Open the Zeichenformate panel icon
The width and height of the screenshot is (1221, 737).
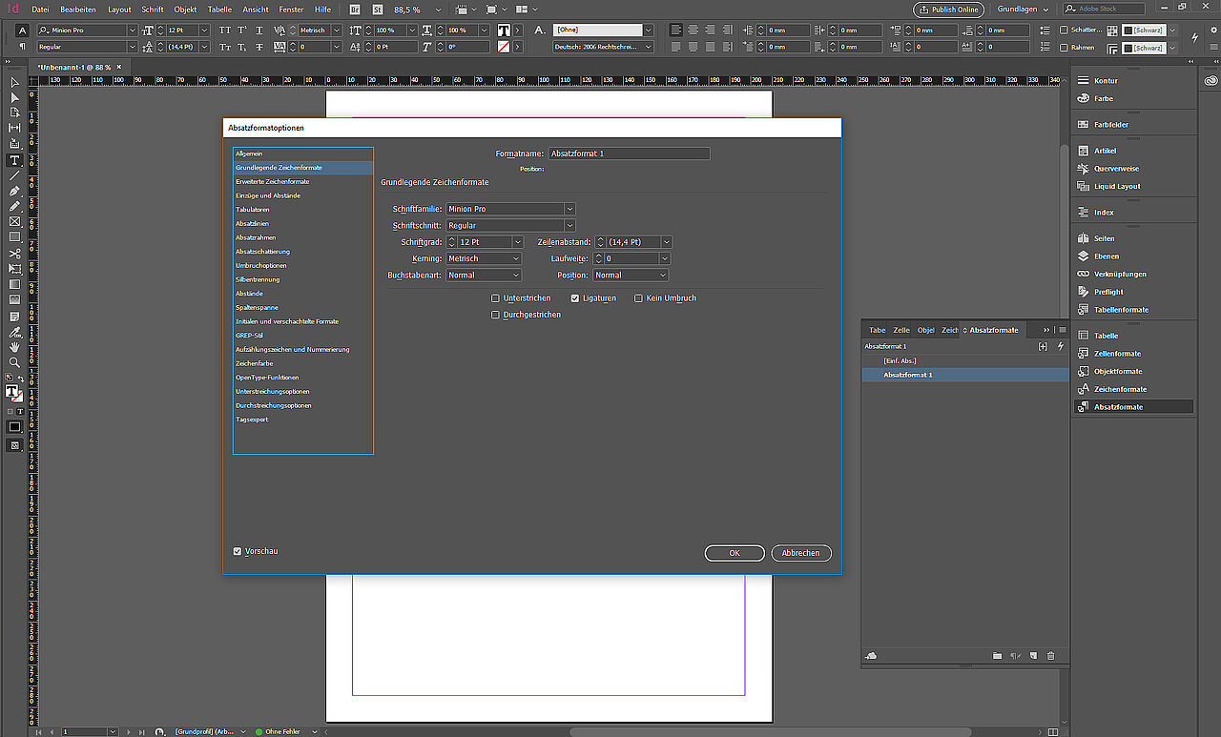pyautogui.click(x=1083, y=389)
